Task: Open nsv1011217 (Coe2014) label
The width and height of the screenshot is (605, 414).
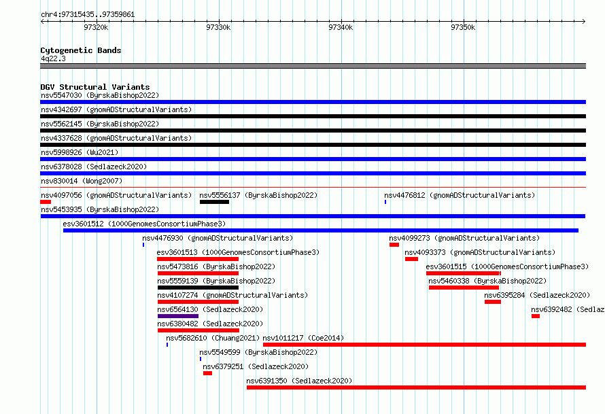Action: 303,338
